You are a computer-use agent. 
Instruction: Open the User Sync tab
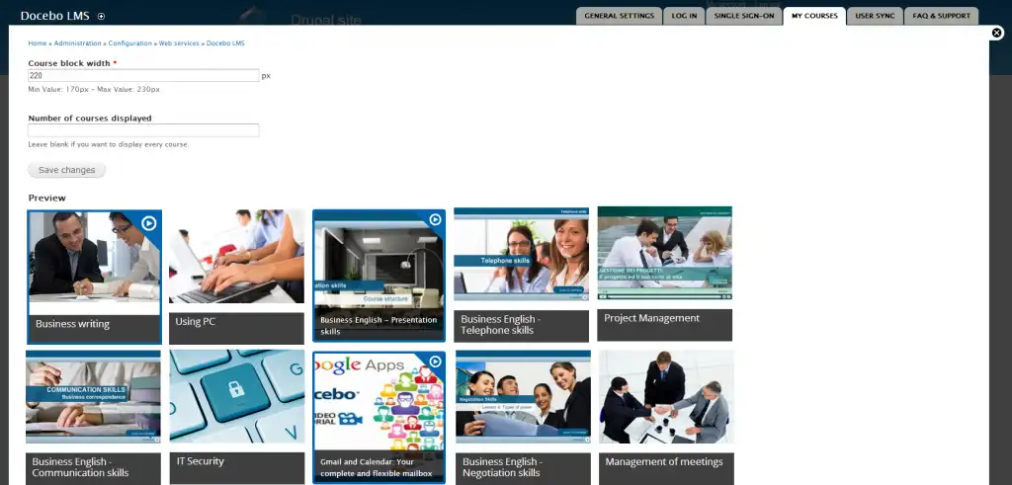pos(876,16)
